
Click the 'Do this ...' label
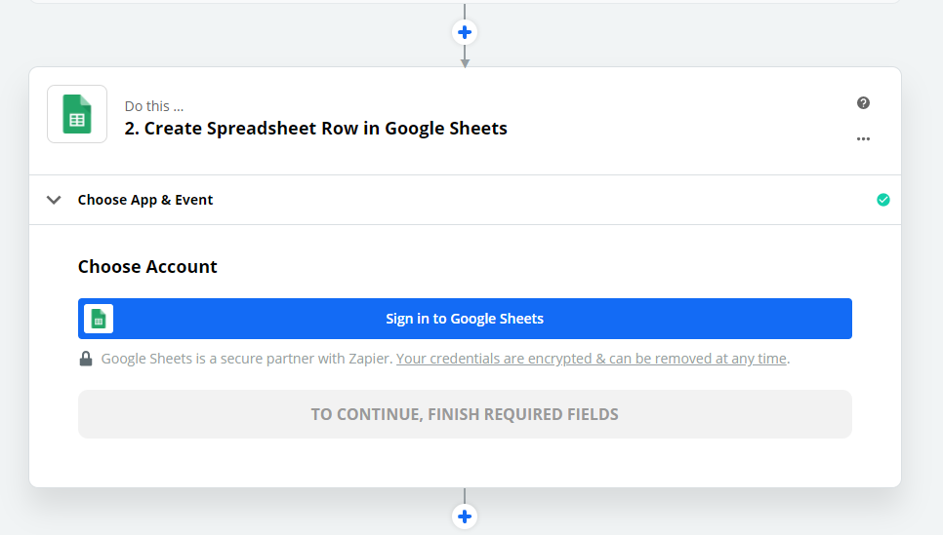[154, 106]
